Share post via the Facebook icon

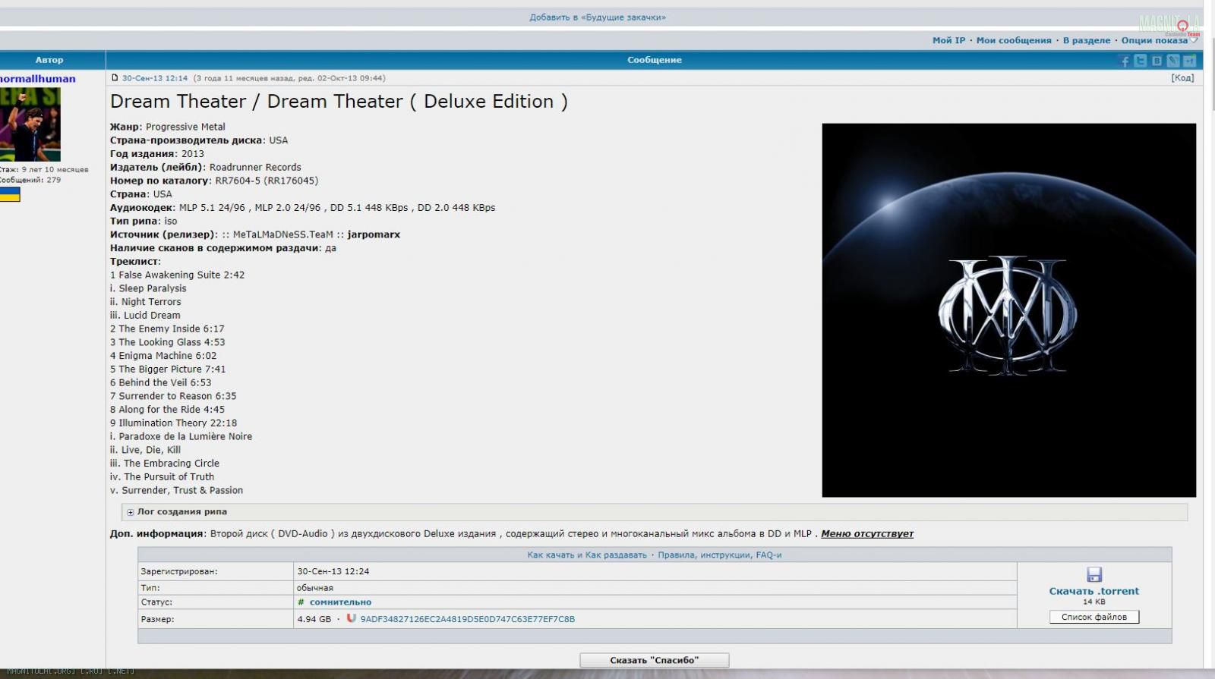[x=1125, y=61]
